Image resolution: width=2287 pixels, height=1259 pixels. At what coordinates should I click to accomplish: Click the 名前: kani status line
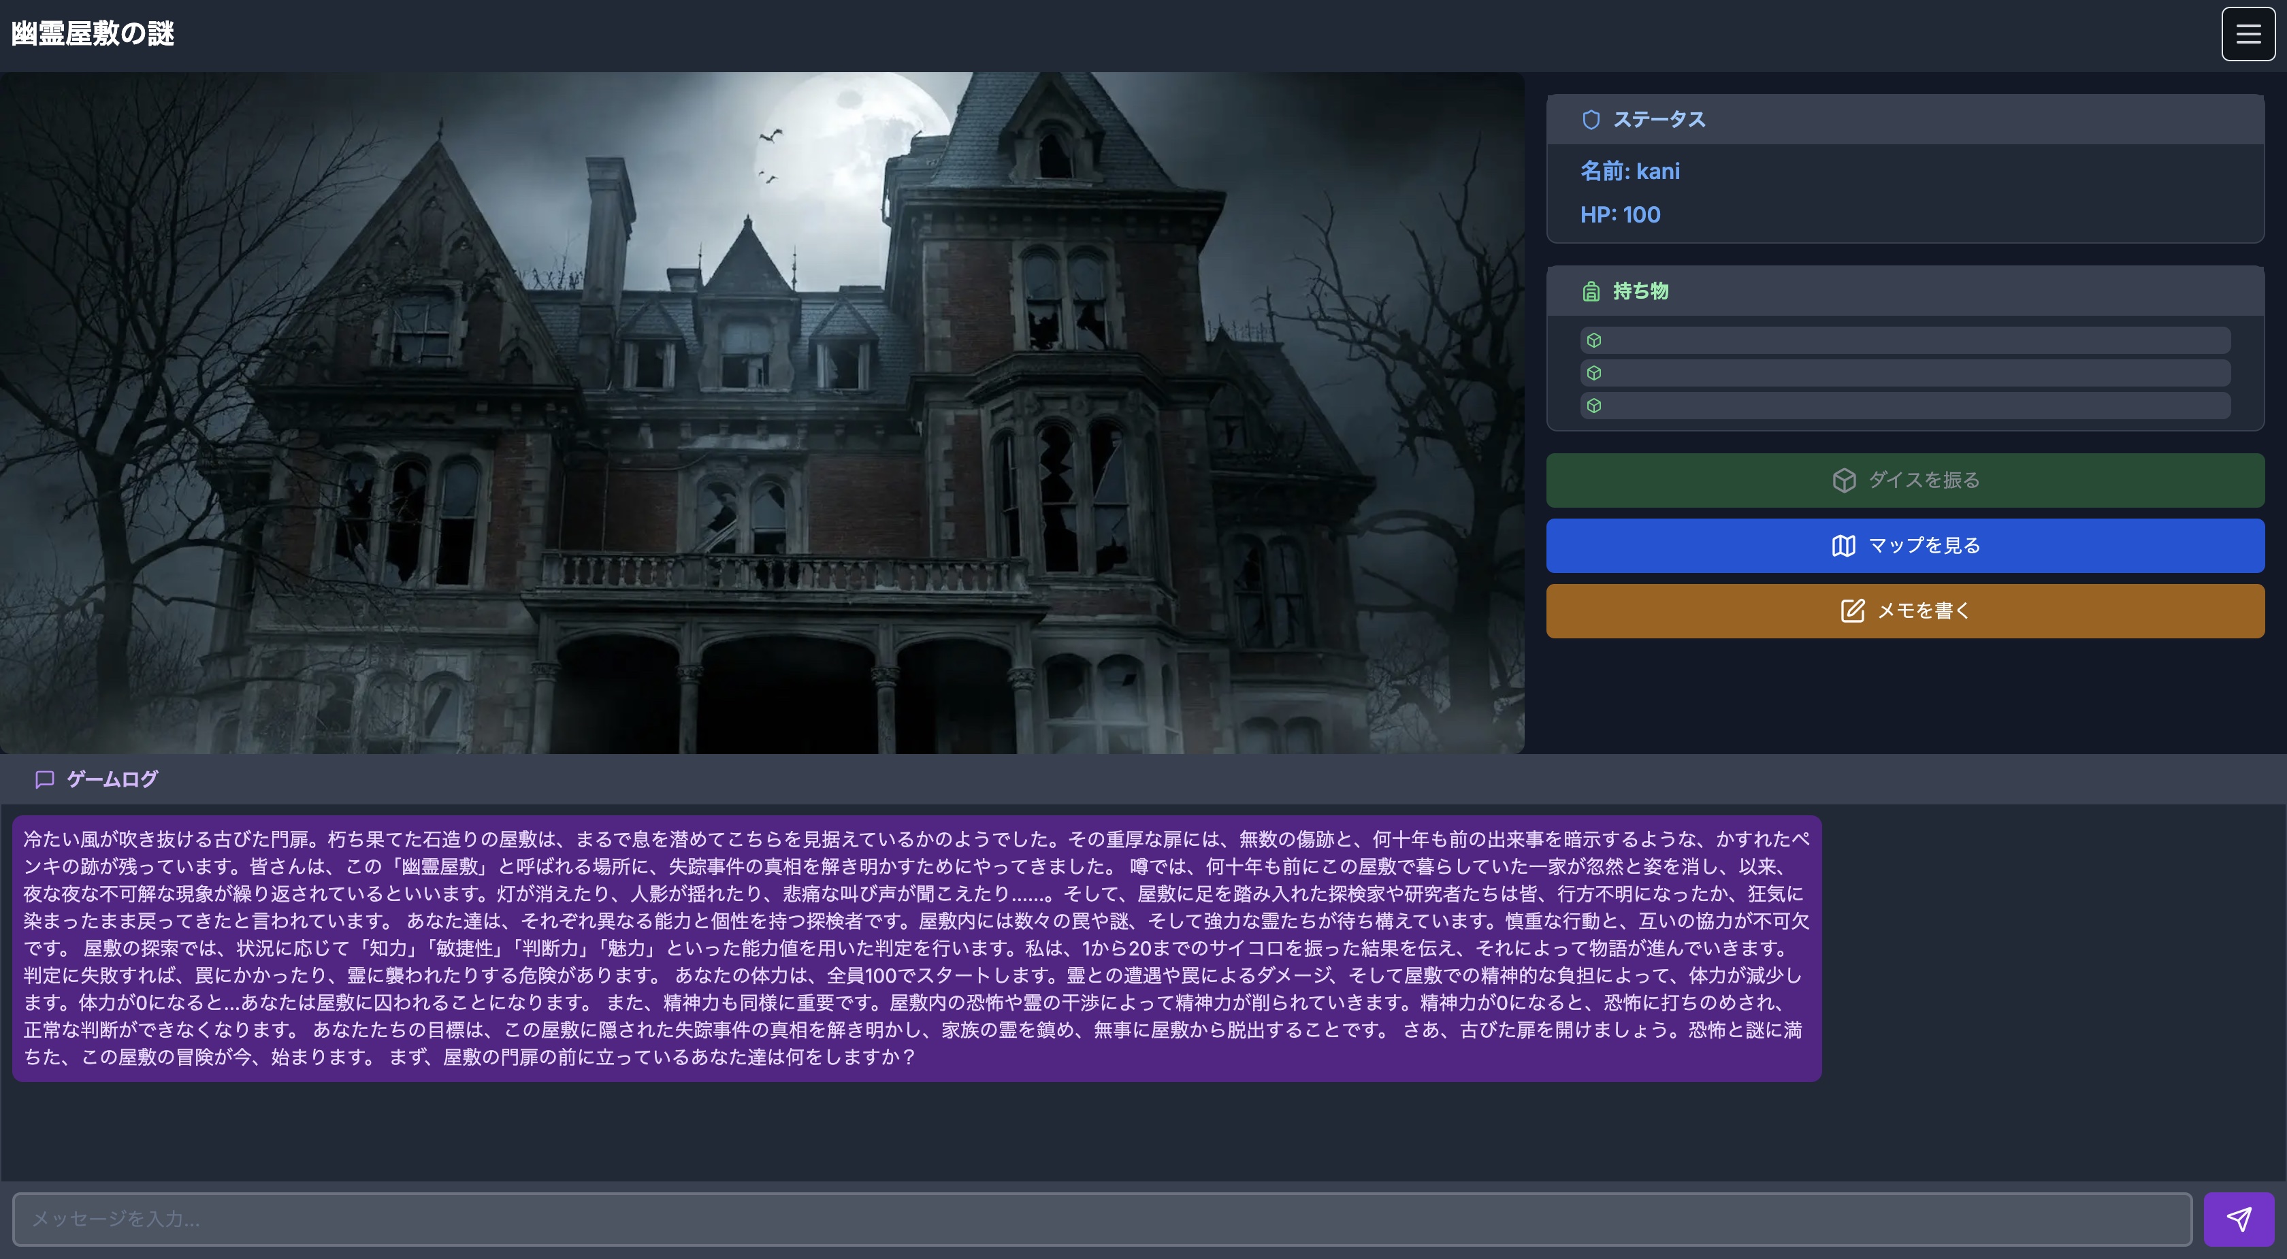coord(1630,171)
